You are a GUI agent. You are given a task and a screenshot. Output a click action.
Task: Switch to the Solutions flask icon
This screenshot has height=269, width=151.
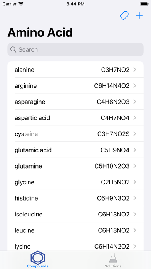point(113,258)
